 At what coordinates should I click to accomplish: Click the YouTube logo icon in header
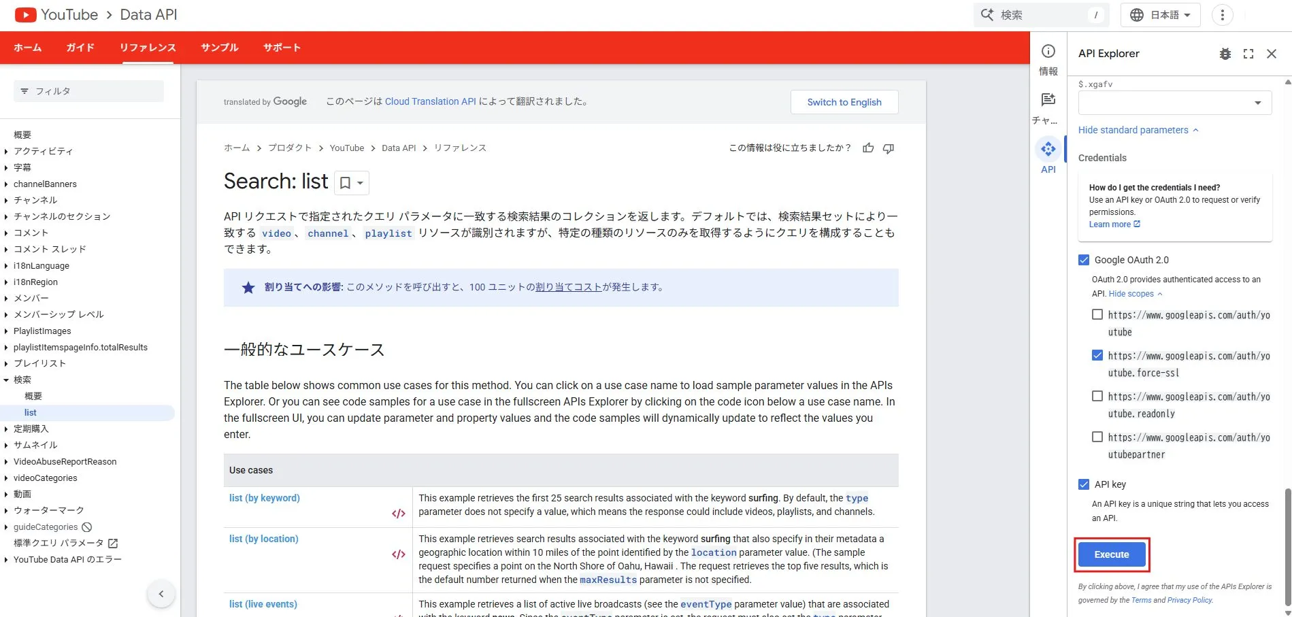pos(25,14)
